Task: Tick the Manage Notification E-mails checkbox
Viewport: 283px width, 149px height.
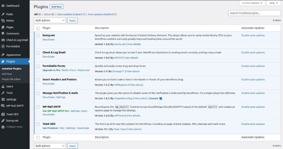Action: (38, 93)
